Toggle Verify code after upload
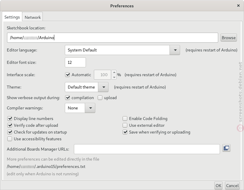Viewport: 244px width, 190px height. click(x=10, y=125)
